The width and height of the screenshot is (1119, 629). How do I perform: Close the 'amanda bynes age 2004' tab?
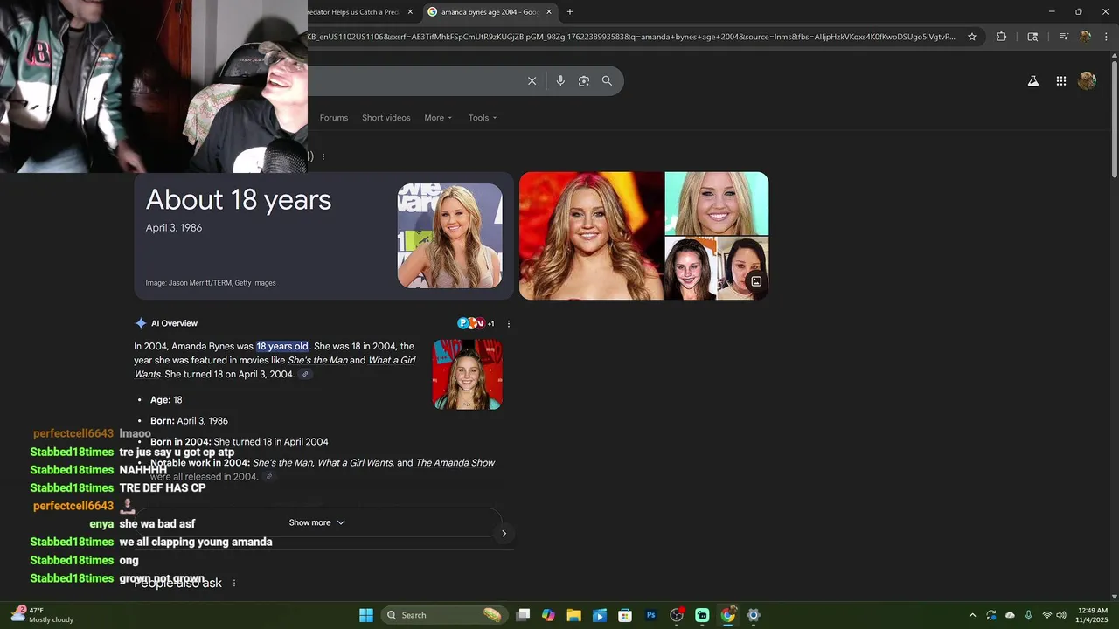[549, 12]
